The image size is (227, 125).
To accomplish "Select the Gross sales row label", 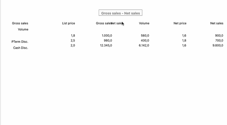I will [20, 23].
